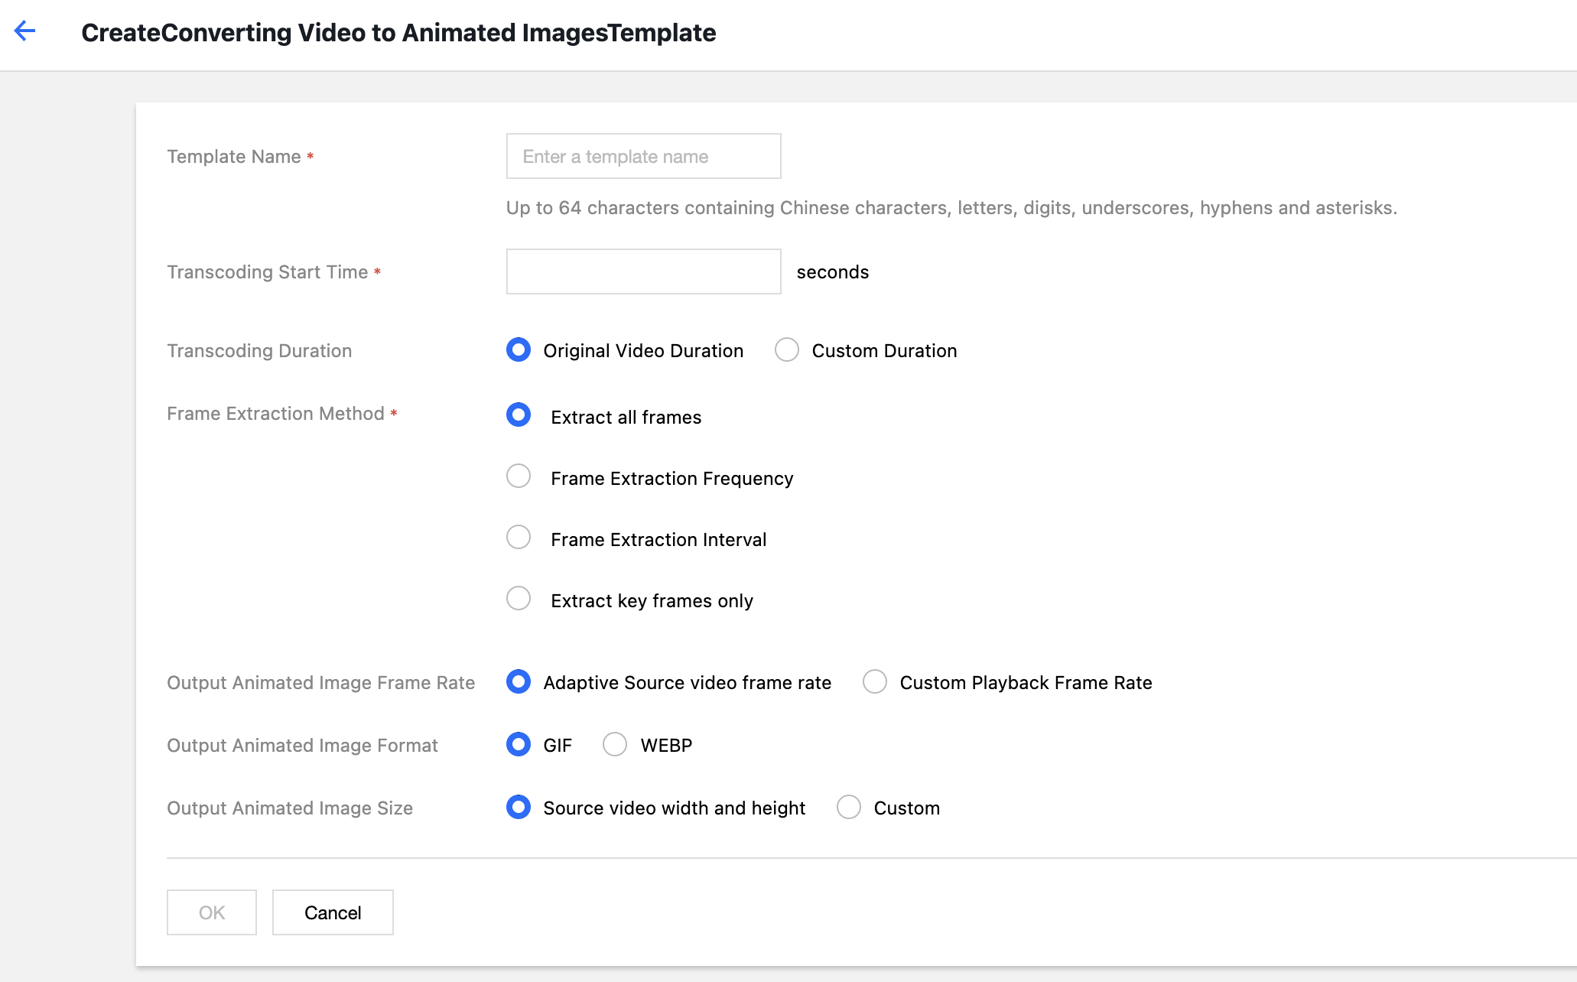Click the page title heading text
Screen dimensions: 1577x982
tap(398, 33)
